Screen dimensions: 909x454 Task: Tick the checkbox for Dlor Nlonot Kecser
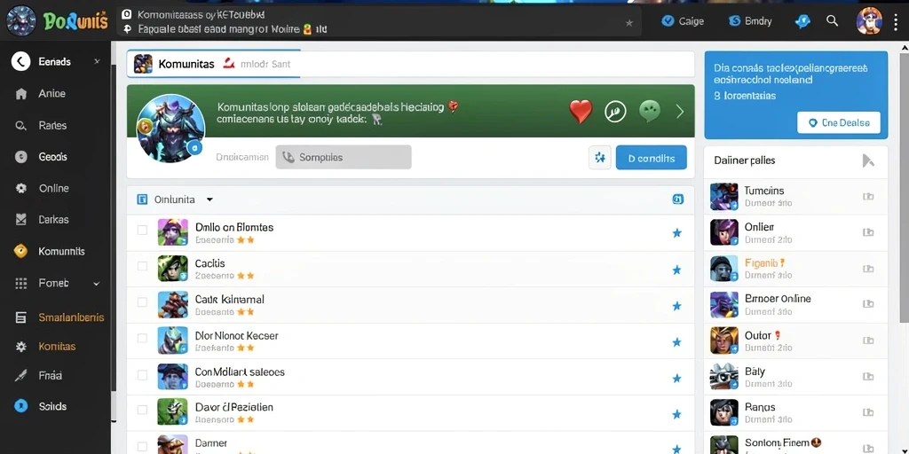pyautogui.click(x=142, y=338)
